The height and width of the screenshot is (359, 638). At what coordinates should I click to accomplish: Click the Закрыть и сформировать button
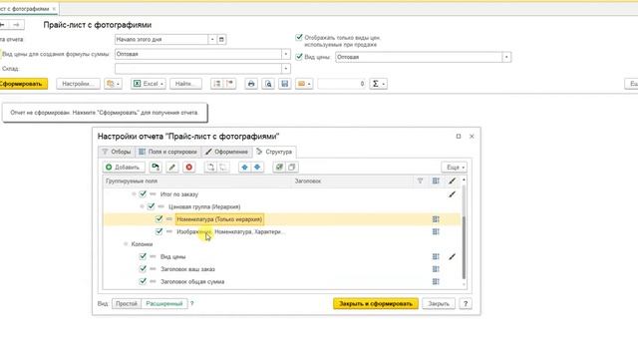[376, 303]
